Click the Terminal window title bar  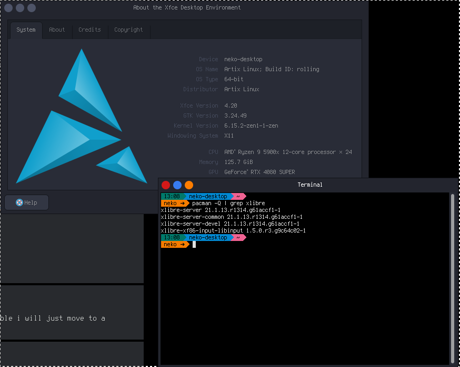tap(309, 185)
